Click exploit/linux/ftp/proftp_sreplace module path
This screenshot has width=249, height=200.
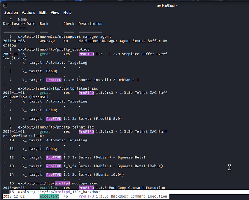pyautogui.click(x=54, y=49)
